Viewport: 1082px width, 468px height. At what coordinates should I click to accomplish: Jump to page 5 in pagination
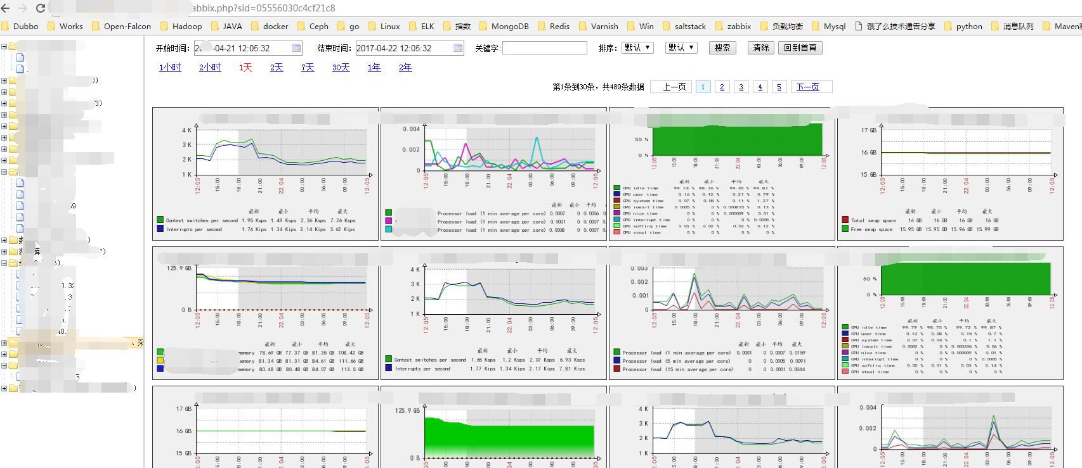click(779, 87)
